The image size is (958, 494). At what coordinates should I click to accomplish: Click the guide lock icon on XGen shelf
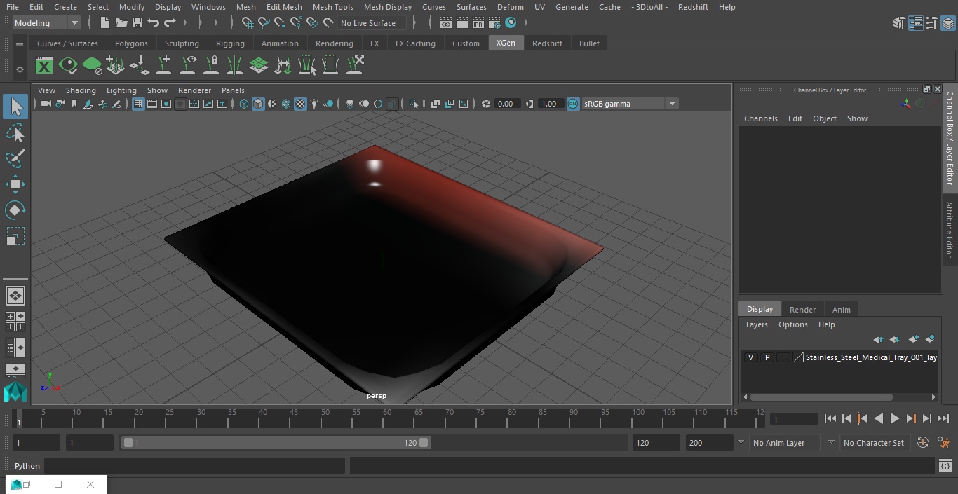pos(211,66)
